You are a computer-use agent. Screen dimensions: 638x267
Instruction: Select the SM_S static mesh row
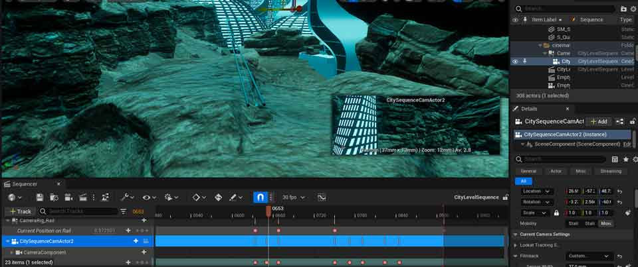coord(572,29)
